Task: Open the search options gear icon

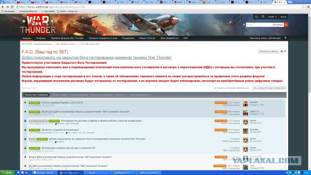Action: (244, 25)
